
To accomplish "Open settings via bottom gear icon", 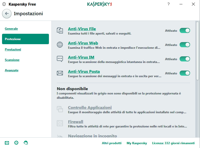I will (16, 143).
